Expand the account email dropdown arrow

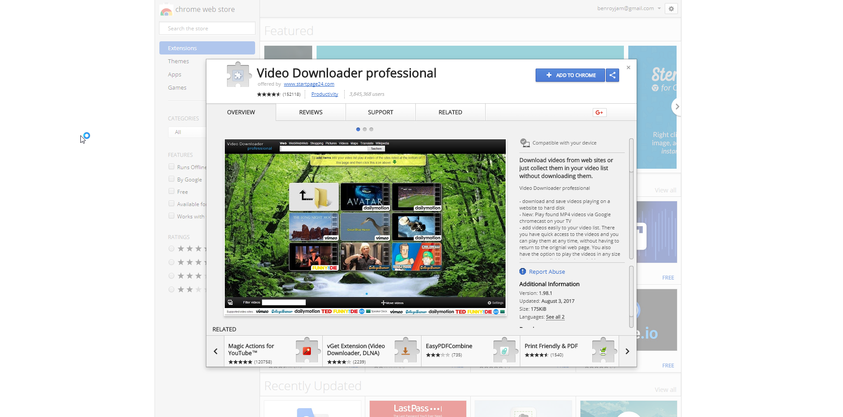click(659, 9)
